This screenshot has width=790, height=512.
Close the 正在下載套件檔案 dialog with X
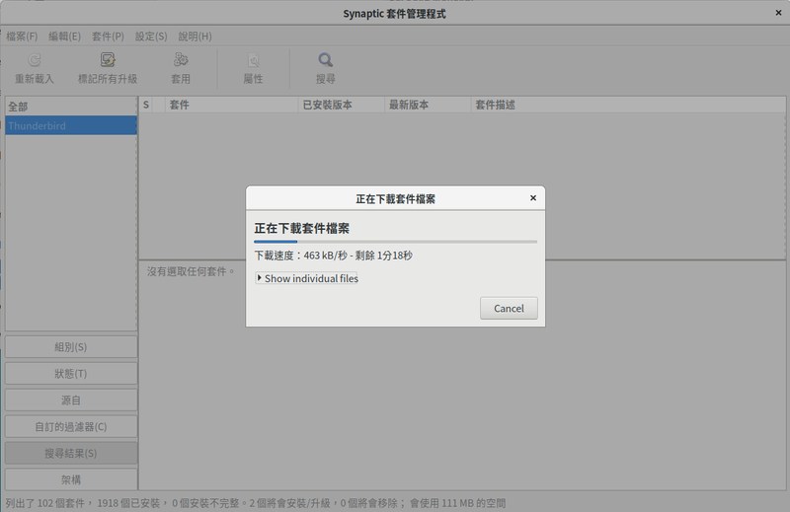coord(533,198)
